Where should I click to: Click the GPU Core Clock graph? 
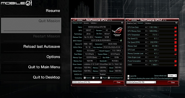tap(168, 27)
